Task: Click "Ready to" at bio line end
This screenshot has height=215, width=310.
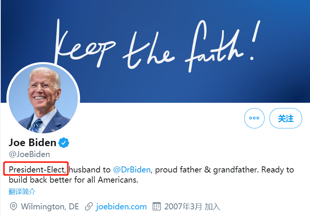Action: click(x=278, y=170)
